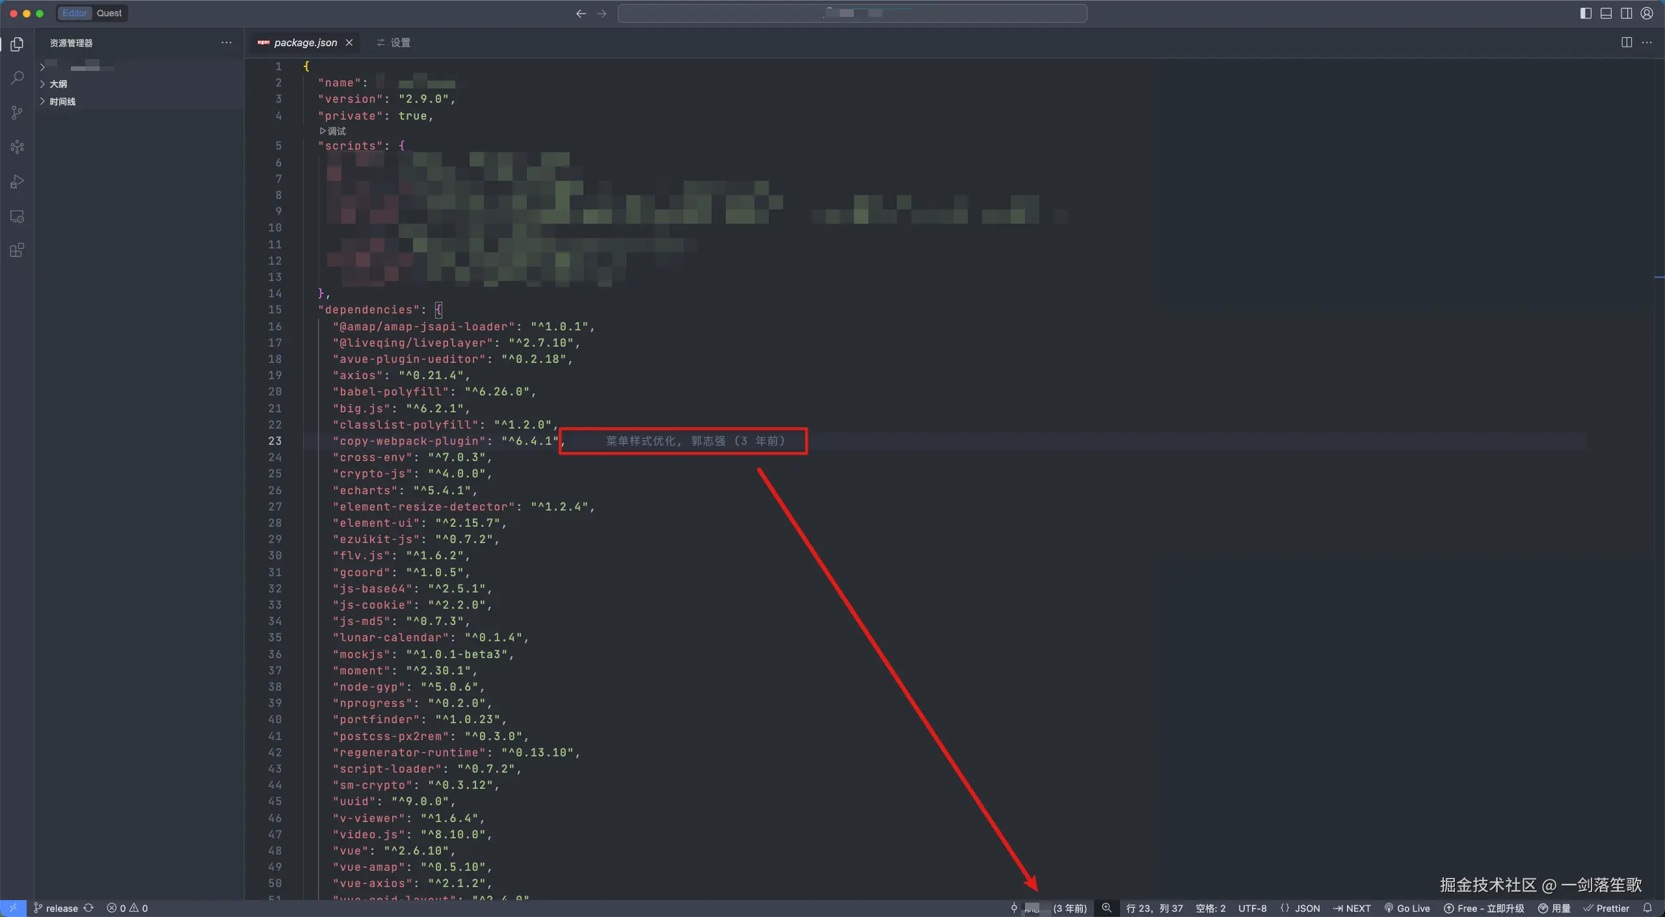Open the accounts icon at top right
The width and height of the screenshot is (1665, 917).
[1647, 13]
